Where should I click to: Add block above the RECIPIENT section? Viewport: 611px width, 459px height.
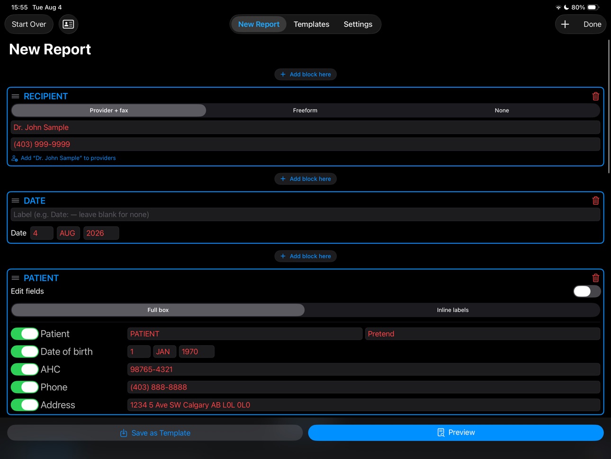point(305,74)
